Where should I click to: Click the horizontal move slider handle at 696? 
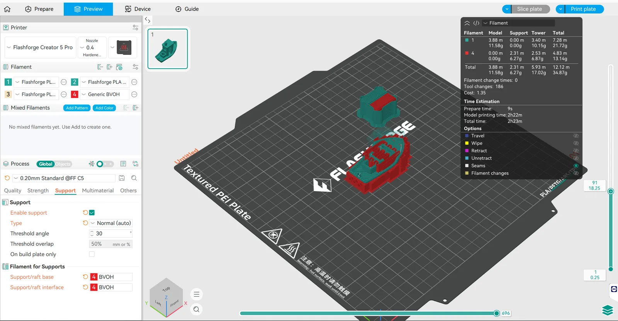pos(497,313)
